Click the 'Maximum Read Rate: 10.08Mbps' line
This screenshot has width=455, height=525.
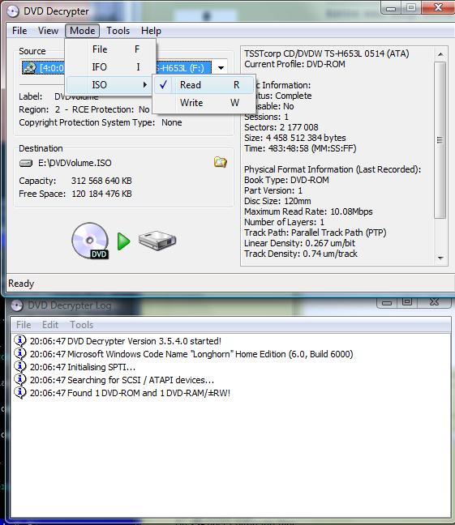click(x=308, y=211)
